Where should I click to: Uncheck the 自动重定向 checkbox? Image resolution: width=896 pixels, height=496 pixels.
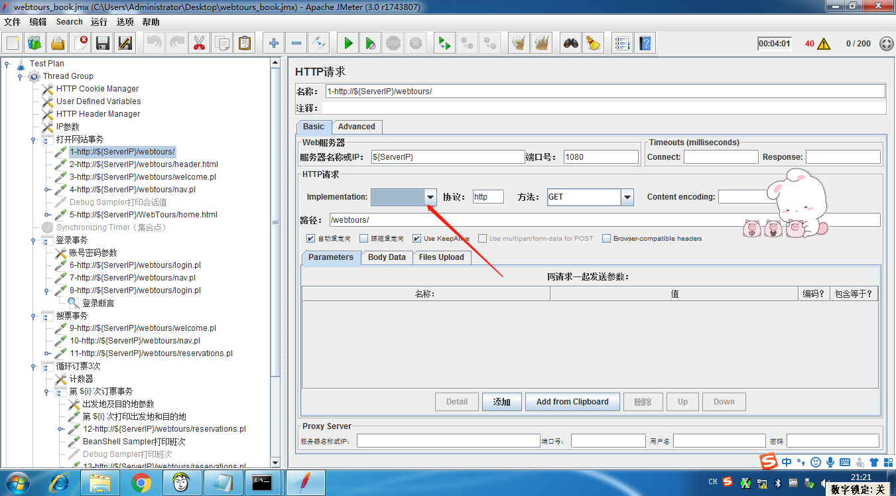[310, 239]
